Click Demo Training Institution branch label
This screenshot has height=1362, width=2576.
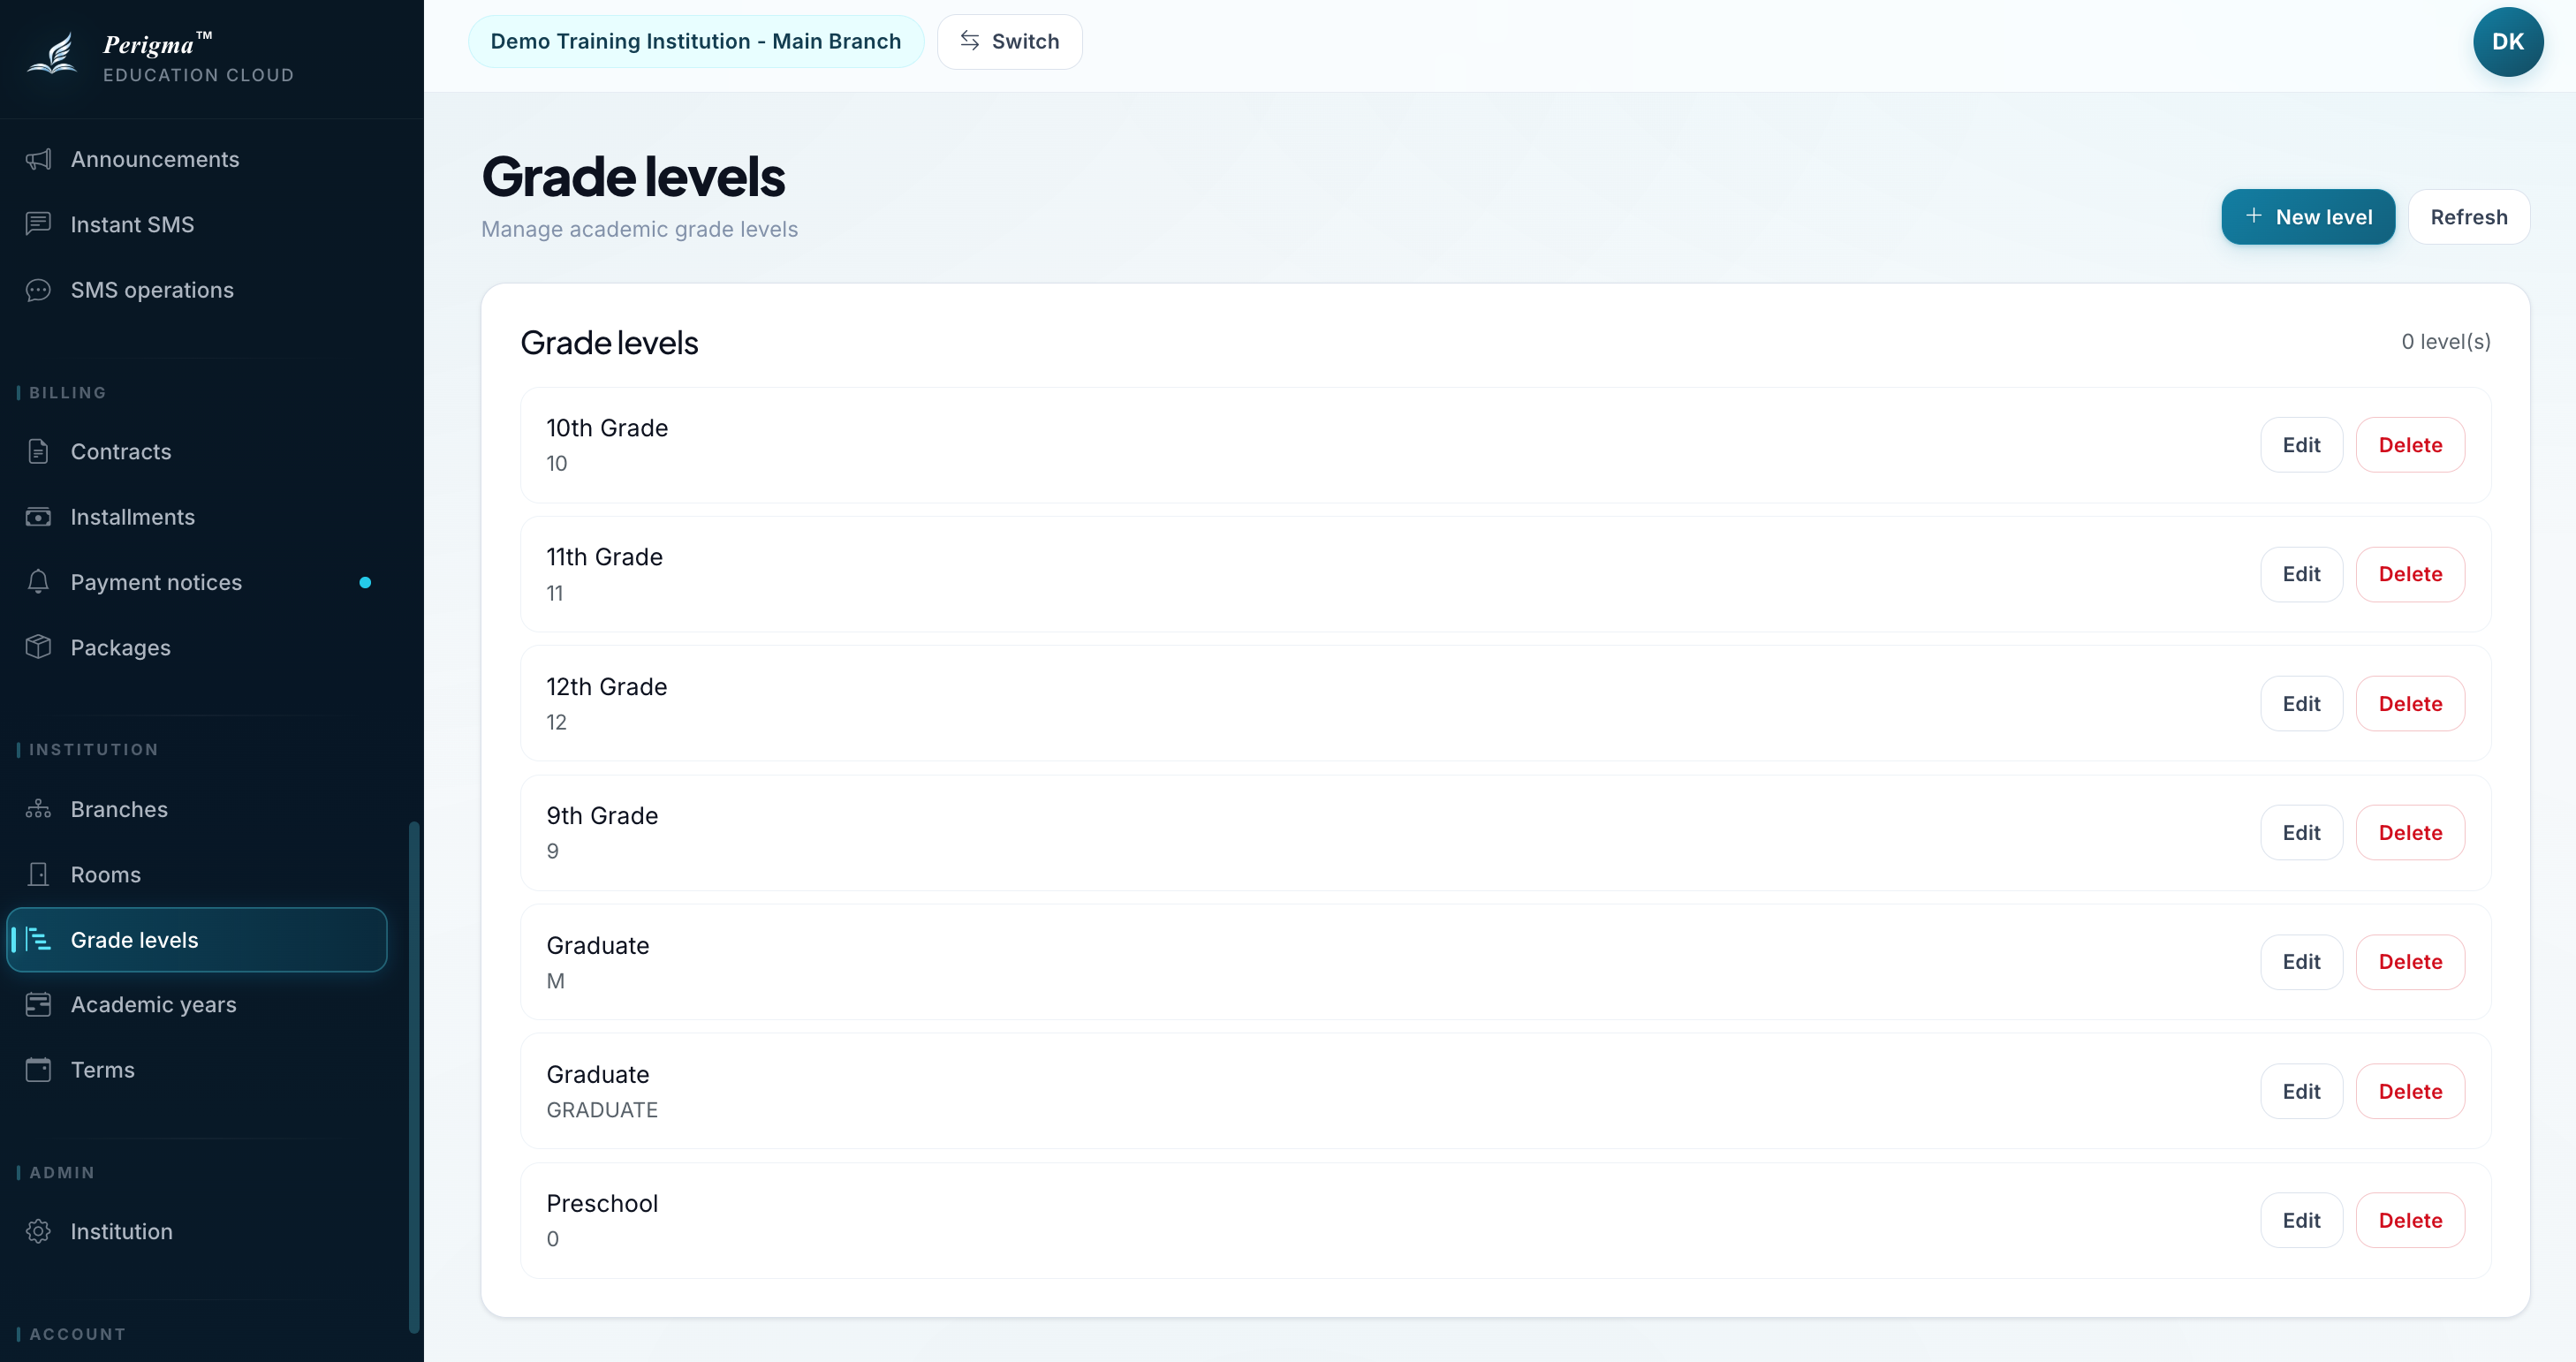point(695,41)
